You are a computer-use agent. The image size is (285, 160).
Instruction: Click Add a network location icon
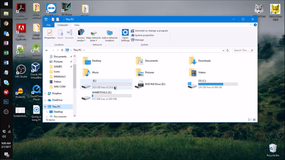109,34
